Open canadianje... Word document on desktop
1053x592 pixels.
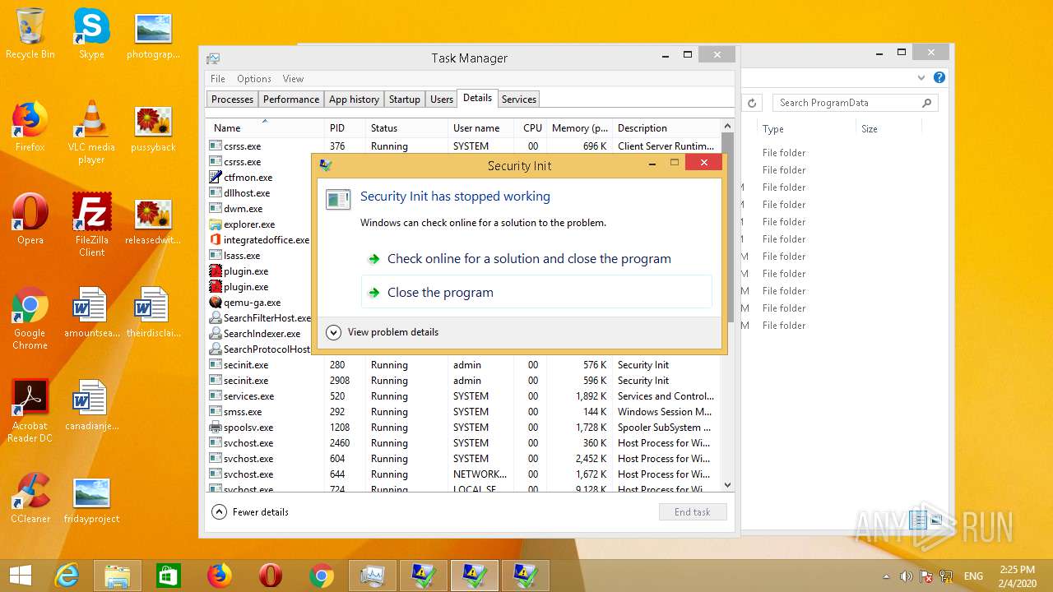click(91, 405)
